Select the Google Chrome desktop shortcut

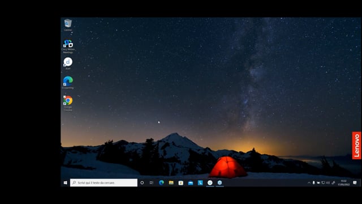[x=68, y=103]
